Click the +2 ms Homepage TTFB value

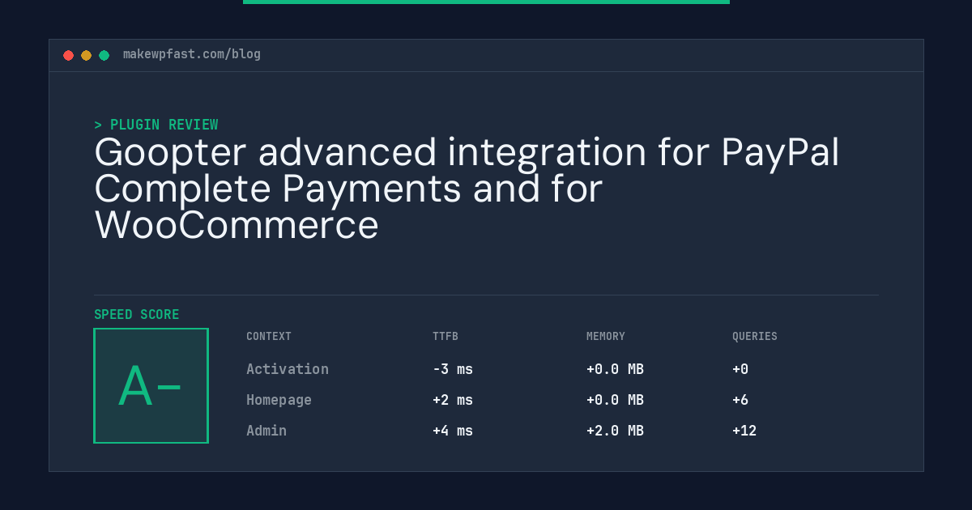453,400
